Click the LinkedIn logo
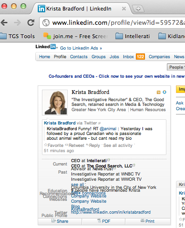The width and height of the screenshot is (185, 228). (46, 47)
